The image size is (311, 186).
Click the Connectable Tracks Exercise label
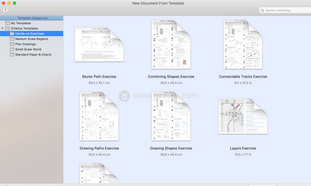(x=243, y=77)
